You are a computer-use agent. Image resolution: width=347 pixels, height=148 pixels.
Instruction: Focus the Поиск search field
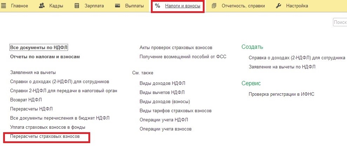click(340, 22)
